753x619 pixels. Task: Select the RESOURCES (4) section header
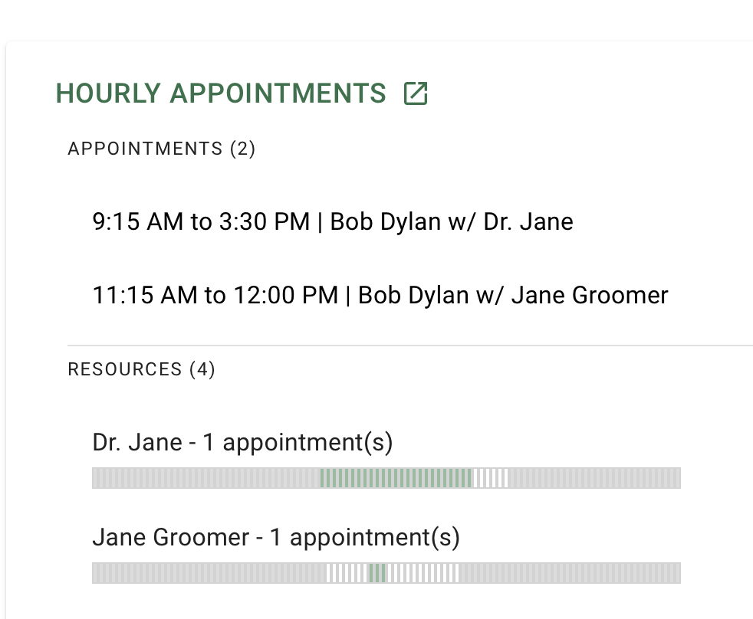(x=141, y=369)
